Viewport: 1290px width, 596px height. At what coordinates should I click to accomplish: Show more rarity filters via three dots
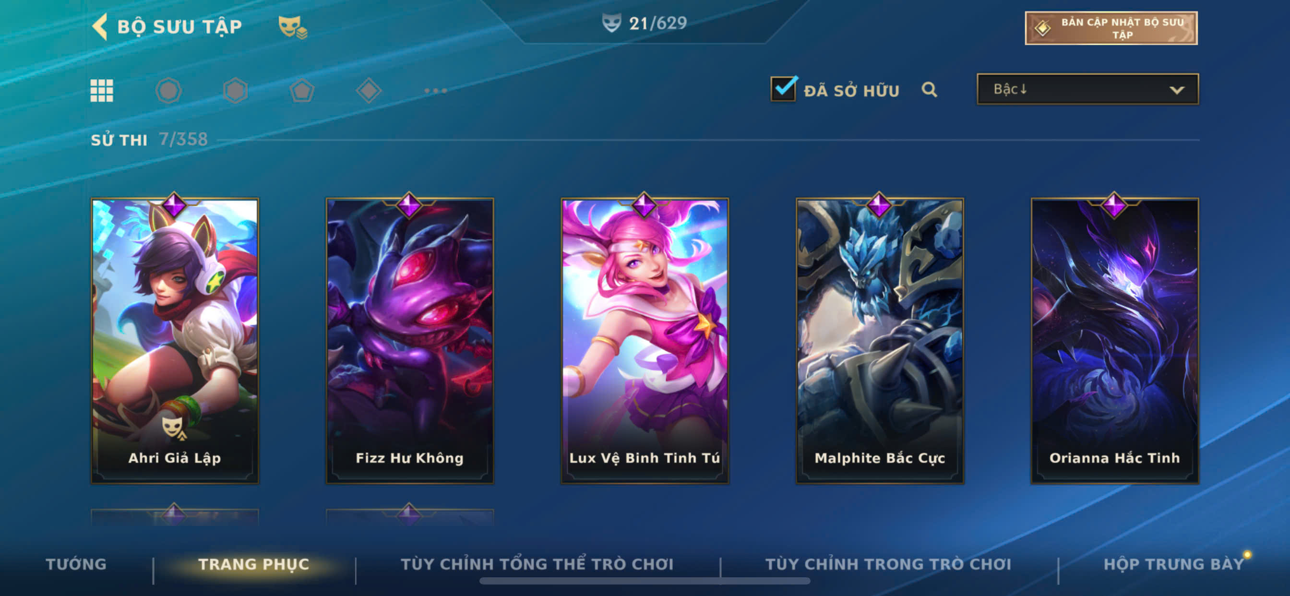pos(435,91)
